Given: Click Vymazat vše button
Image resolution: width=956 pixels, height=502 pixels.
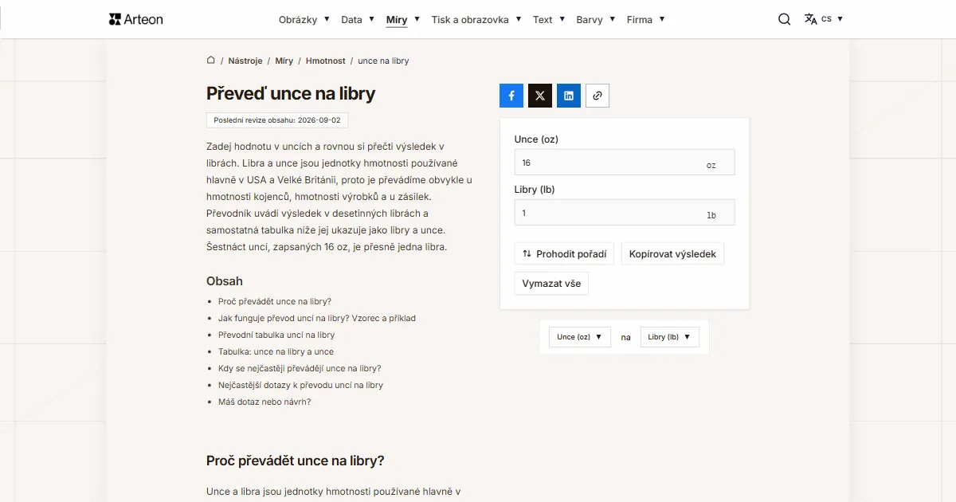Looking at the screenshot, I should click(551, 284).
